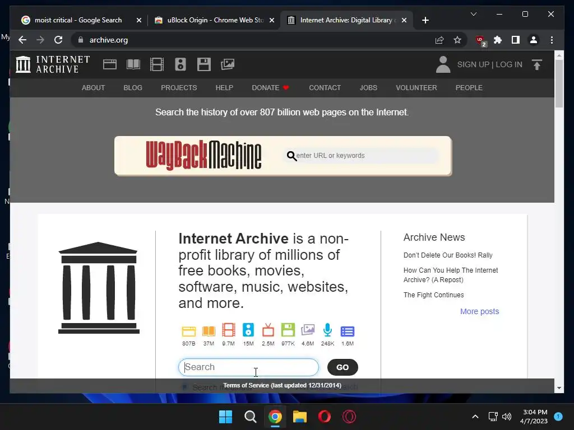Click the Internet Archive logo in header
574x430 pixels.
point(53,64)
